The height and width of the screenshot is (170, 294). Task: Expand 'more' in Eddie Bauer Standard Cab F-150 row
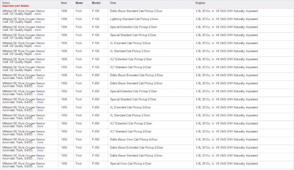pos(38,14)
